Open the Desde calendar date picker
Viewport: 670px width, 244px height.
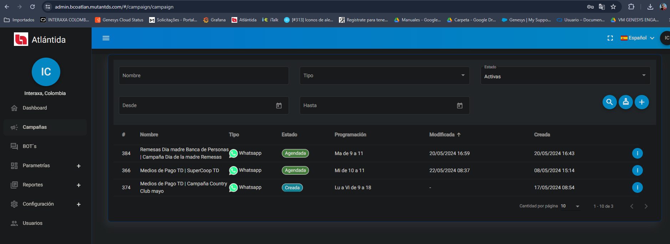tap(279, 106)
